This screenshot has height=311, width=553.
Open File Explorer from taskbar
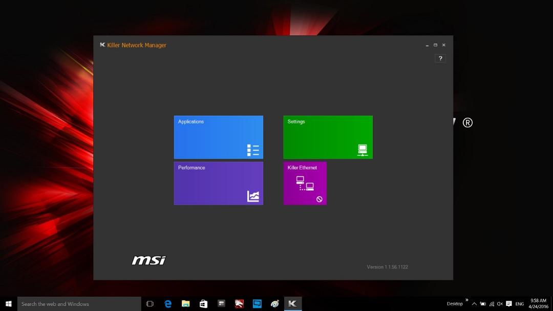[185, 304]
